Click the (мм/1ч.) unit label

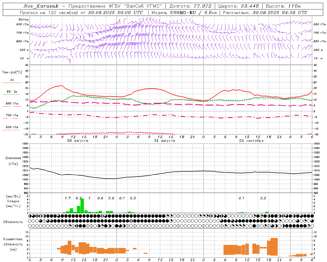[x=13, y=206]
